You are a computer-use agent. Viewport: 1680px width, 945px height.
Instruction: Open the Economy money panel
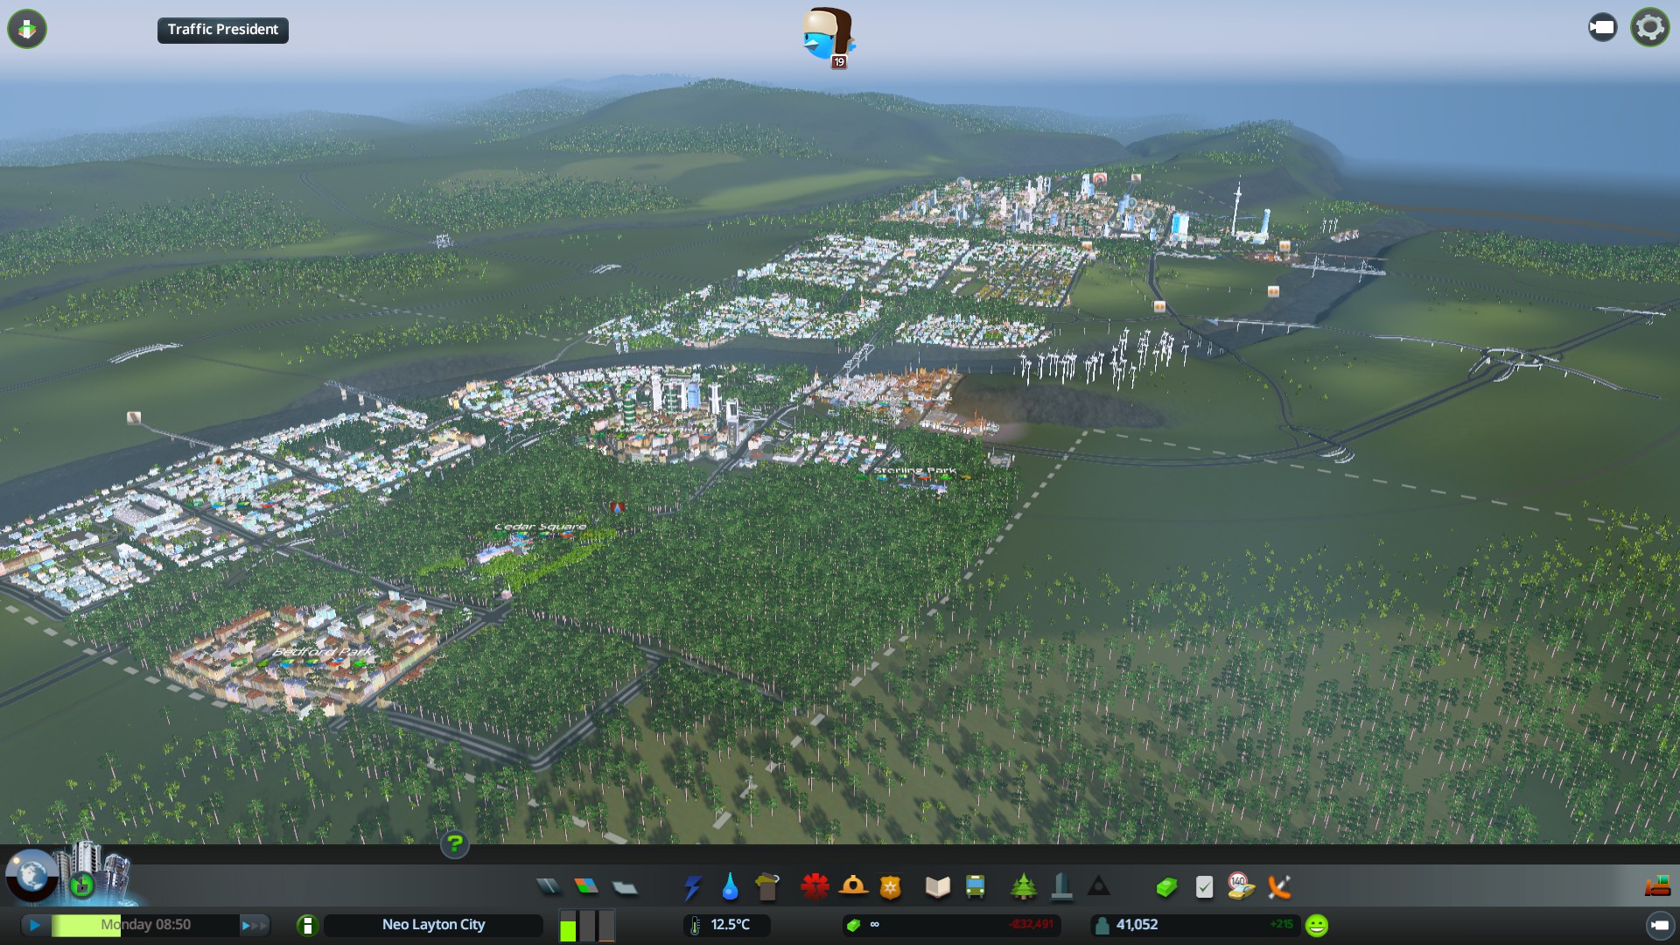click(x=951, y=925)
